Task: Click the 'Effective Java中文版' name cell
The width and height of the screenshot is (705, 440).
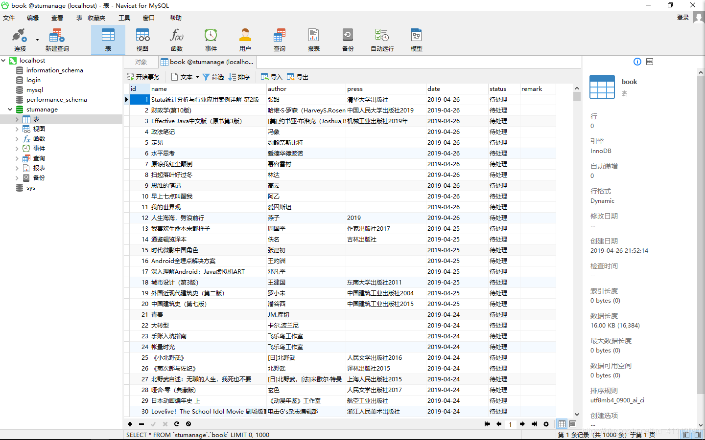Action: [x=208, y=121]
